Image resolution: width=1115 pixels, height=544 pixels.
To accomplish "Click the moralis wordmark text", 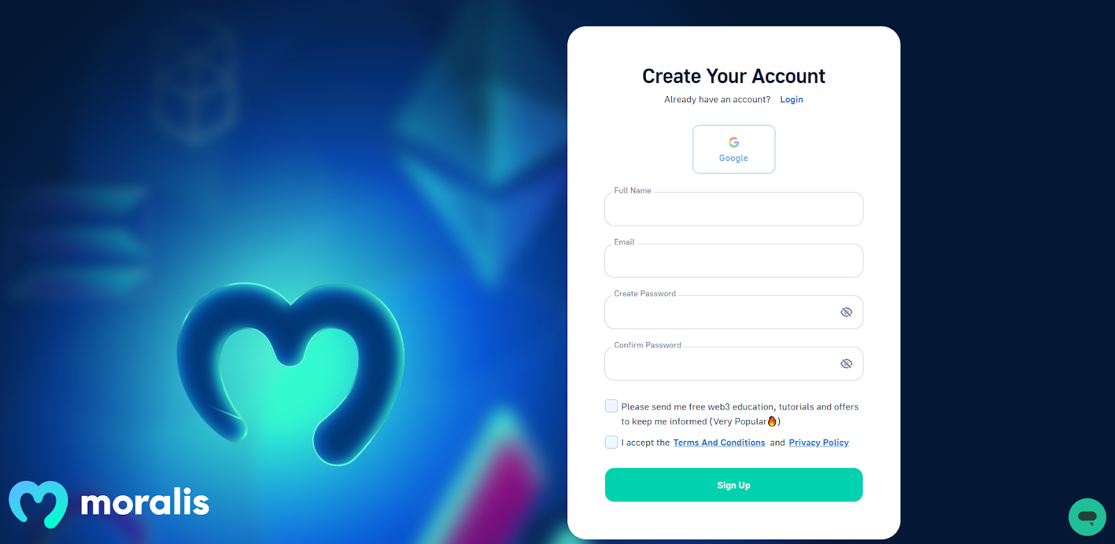I will 145,502.
